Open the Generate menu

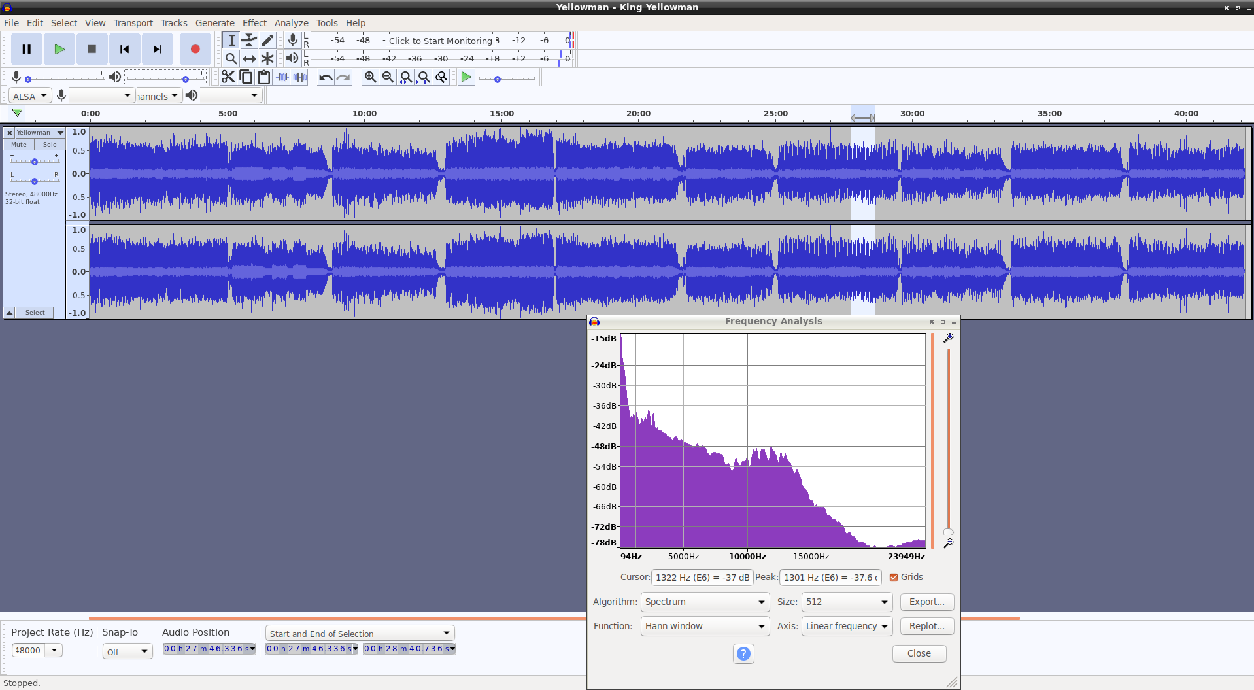tap(215, 23)
